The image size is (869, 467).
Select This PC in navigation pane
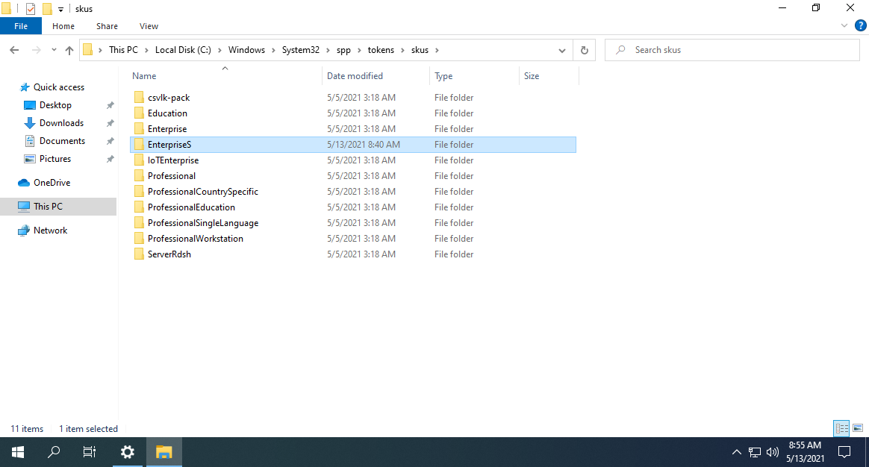tap(48, 206)
